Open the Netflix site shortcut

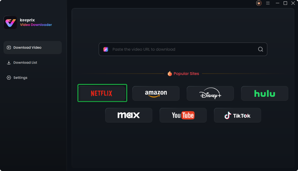102,93
